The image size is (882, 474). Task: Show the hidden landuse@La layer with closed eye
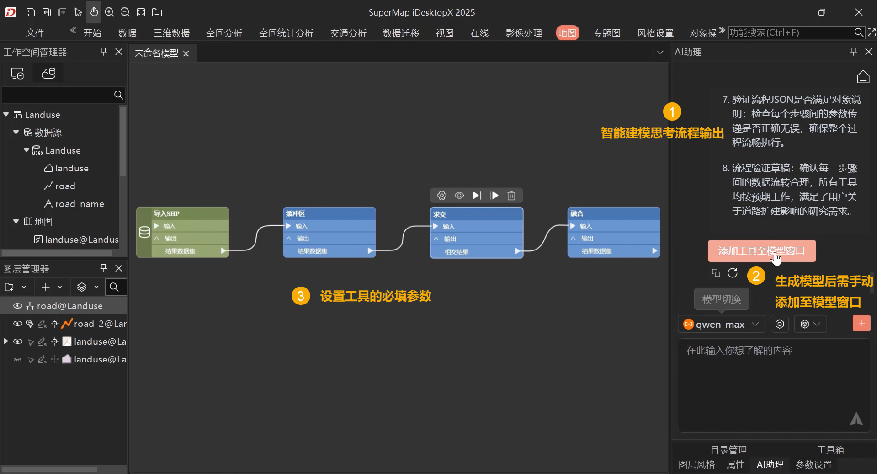click(17, 360)
